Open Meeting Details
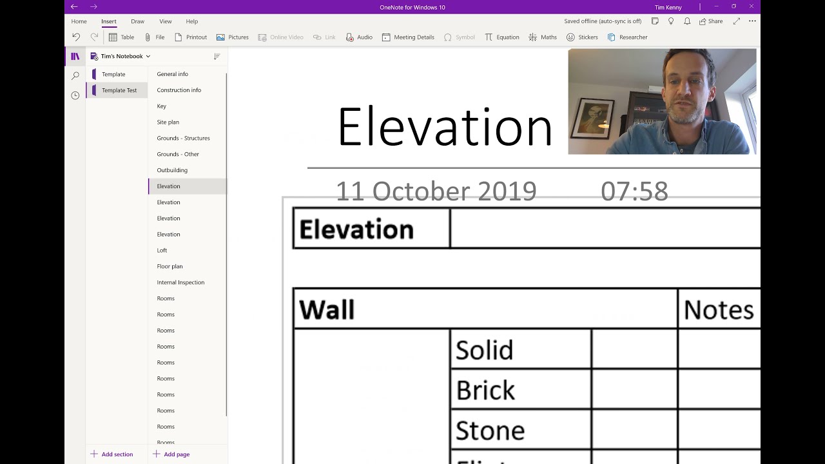 (x=408, y=37)
